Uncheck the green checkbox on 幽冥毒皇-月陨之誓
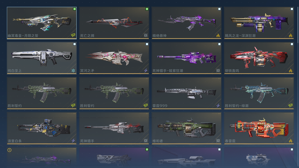Viewport: 299px width, 168px height. coord(74,9)
